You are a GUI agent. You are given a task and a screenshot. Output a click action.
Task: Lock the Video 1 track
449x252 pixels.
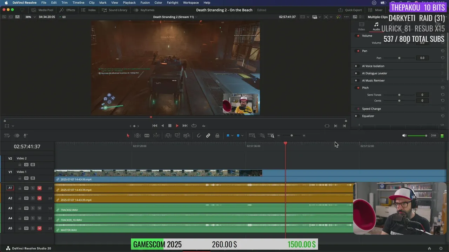point(20,178)
